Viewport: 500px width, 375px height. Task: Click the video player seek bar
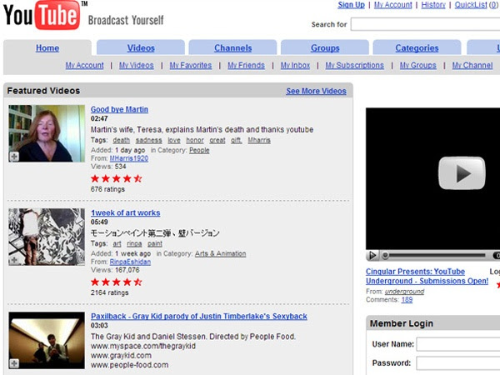coord(435,256)
